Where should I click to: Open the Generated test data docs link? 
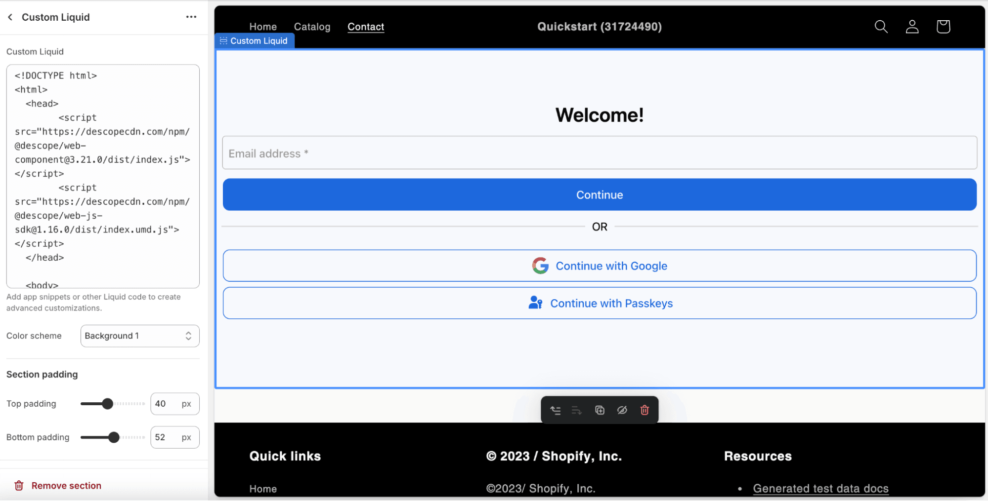coord(820,489)
